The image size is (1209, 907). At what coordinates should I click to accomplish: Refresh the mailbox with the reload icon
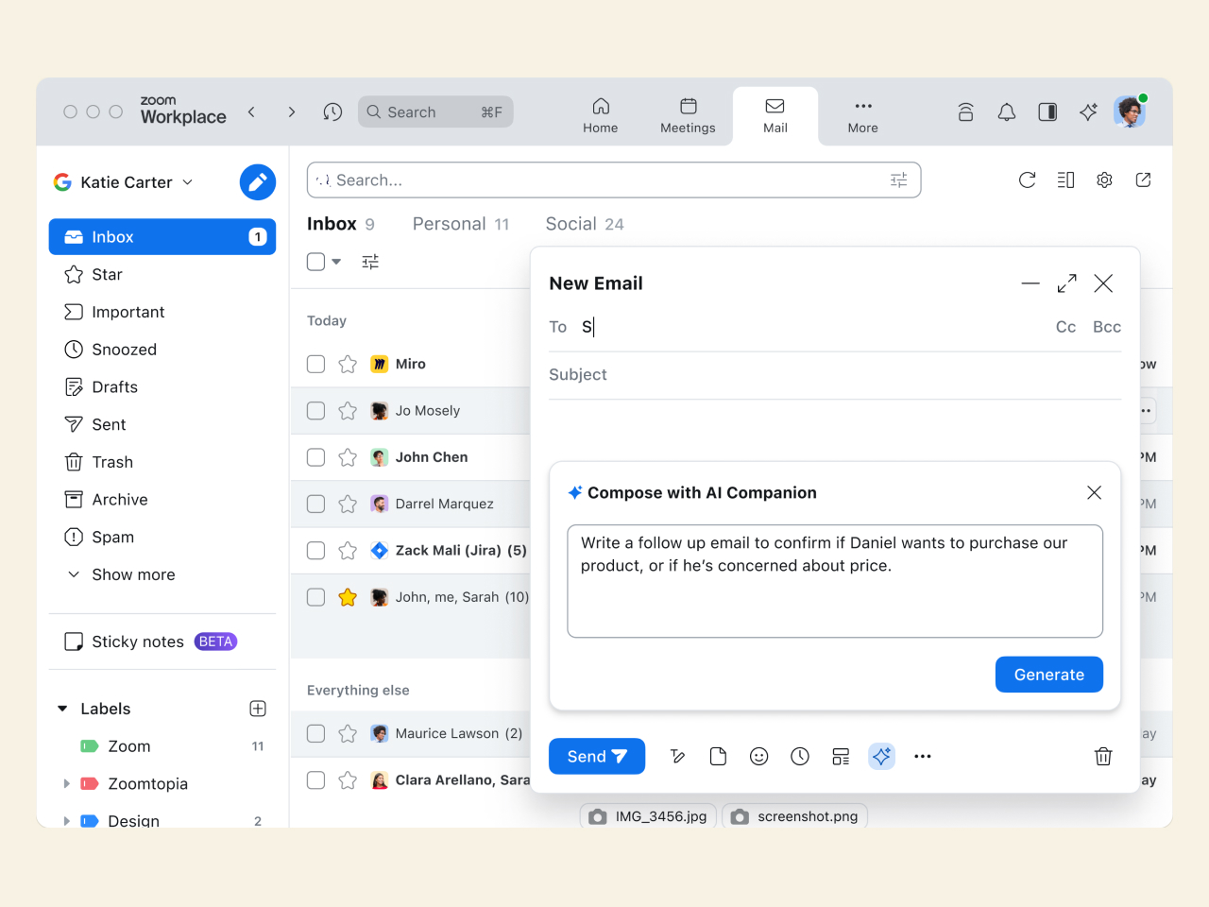pyautogui.click(x=1027, y=180)
